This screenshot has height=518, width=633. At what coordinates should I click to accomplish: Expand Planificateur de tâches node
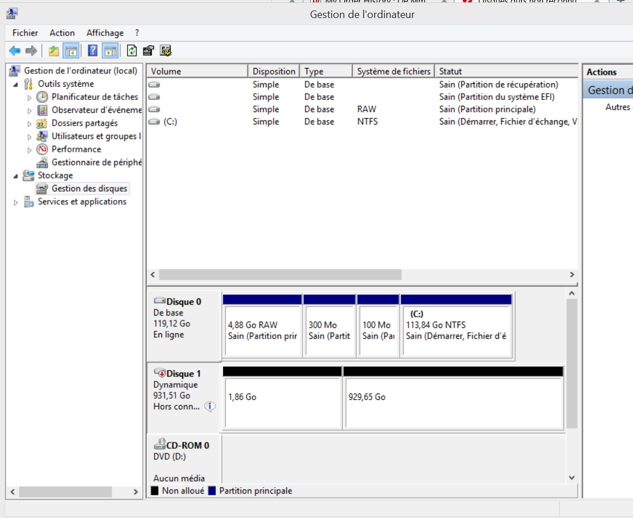pos(29,97)
